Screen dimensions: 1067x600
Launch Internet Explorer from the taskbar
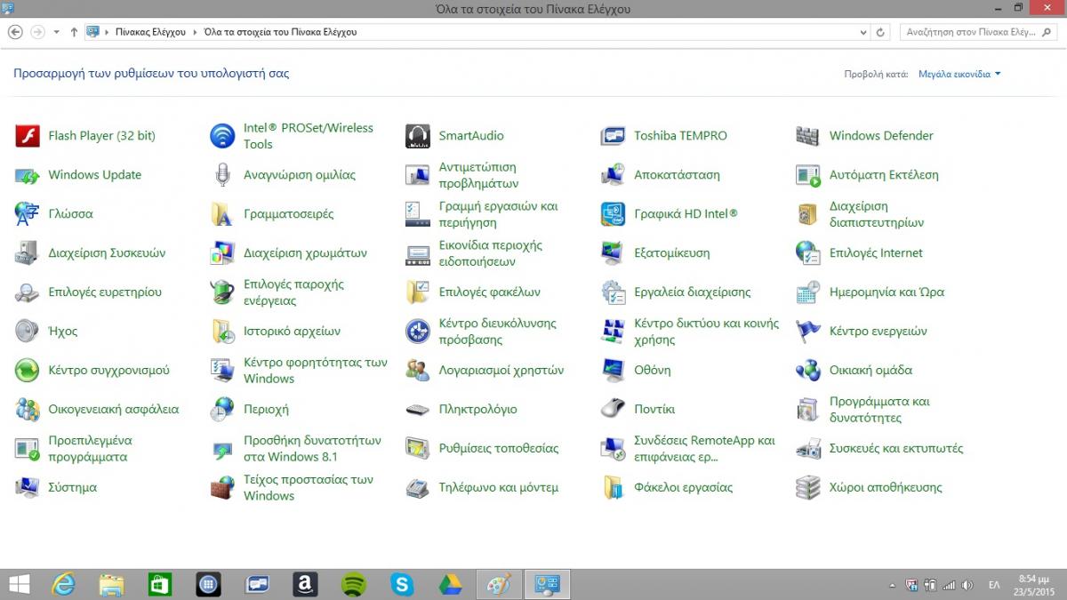(x=63, y=584)
